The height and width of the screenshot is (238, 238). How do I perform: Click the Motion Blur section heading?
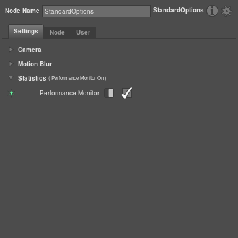point(35,64)
